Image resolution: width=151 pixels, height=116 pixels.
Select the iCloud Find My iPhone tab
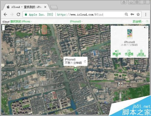point(26,7)
